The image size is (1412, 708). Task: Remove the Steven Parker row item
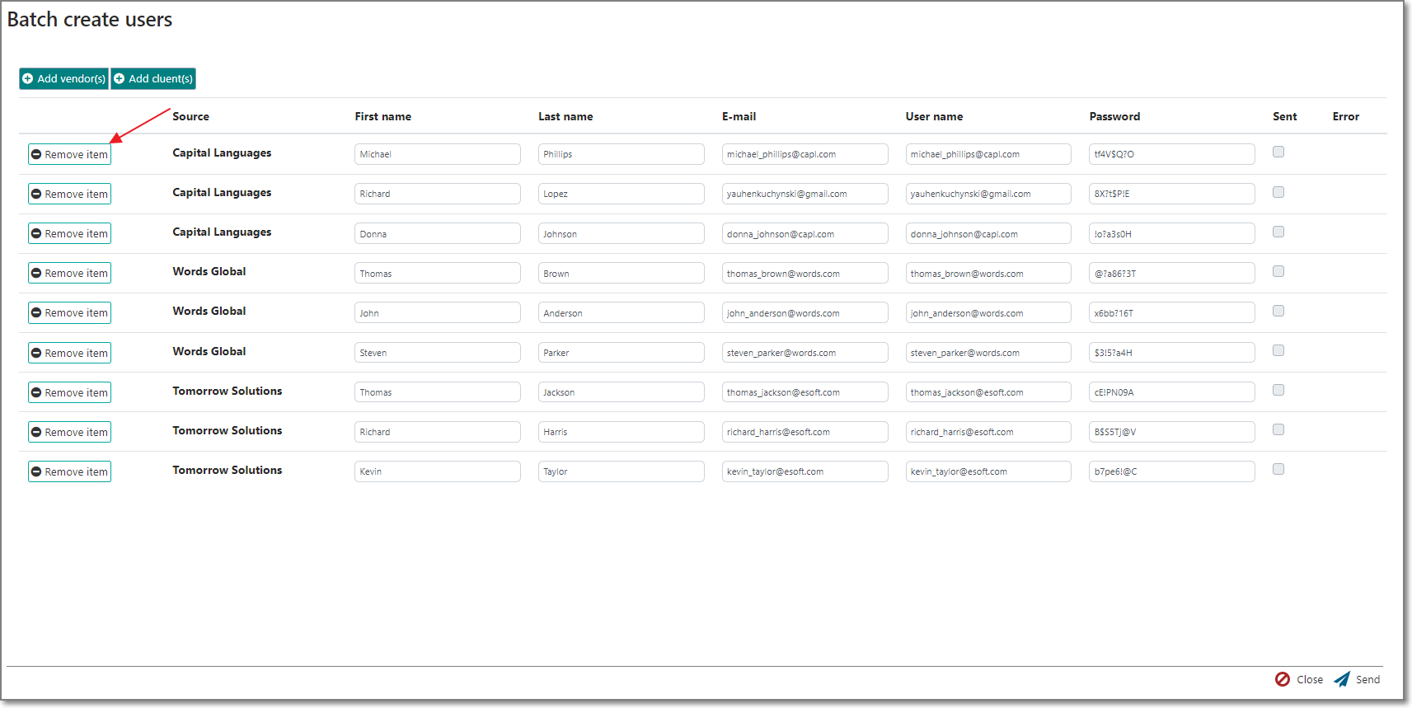(x=69, y=353)
